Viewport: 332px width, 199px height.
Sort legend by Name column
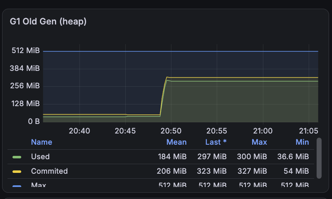42,142
